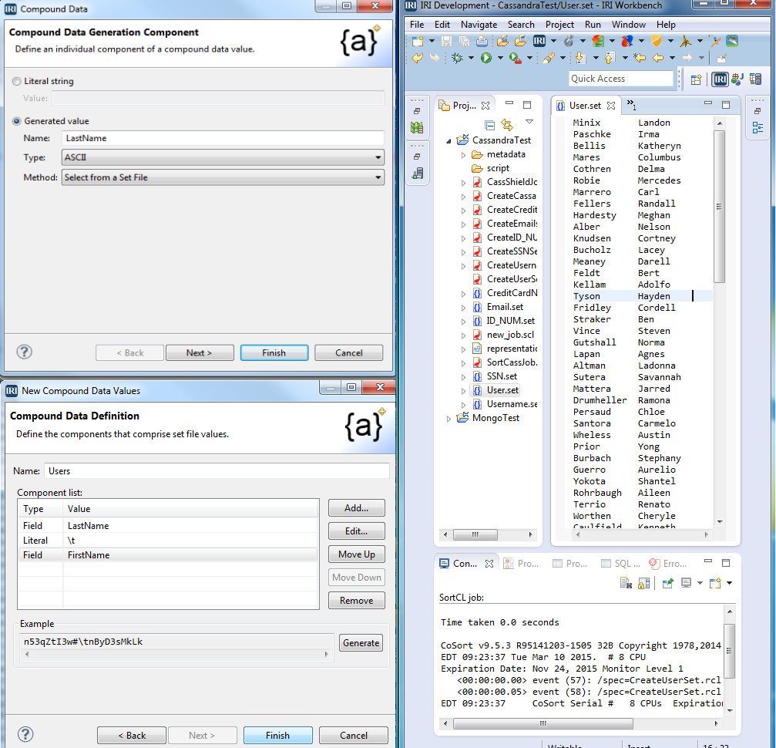Click the New wizard icon in IRI Workbench toolbar

[418, 41]
